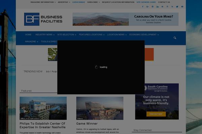This screenshot has width=202, height=134.
Task: Open the YouTube social icon
Action: [182, 7]
